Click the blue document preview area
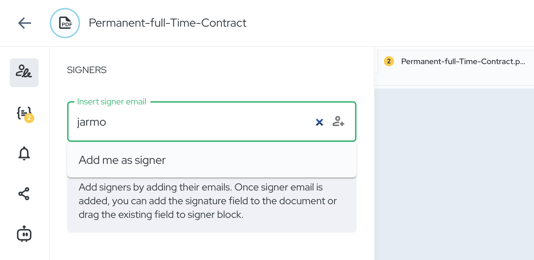 [454, 173]
